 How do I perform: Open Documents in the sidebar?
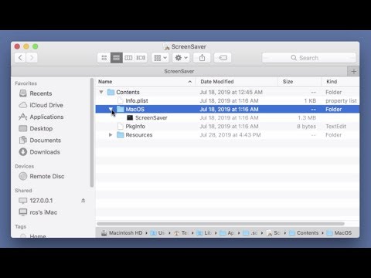pyautogui.click(x=46, y=140)
